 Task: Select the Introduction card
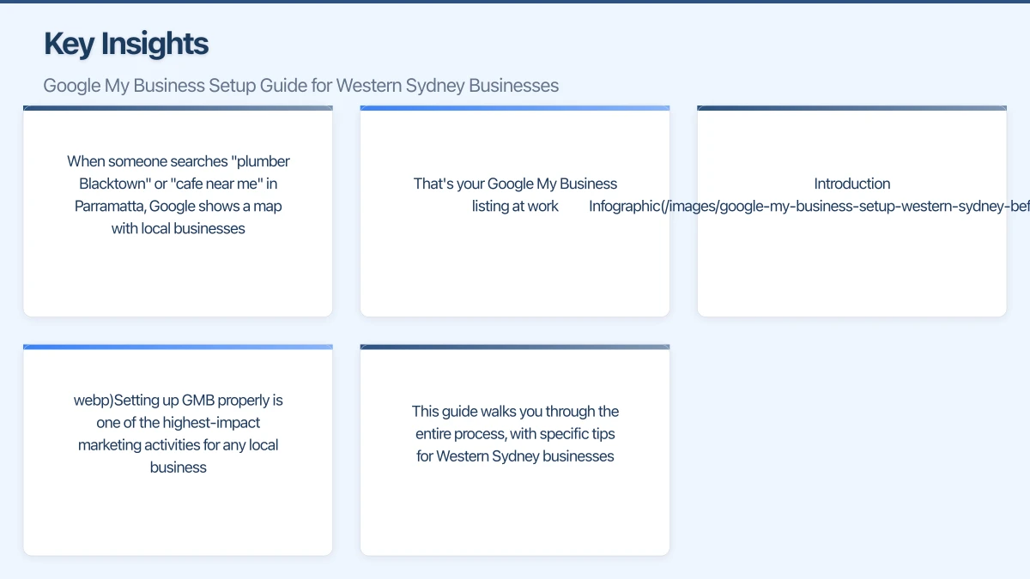[x=851, y=211]
